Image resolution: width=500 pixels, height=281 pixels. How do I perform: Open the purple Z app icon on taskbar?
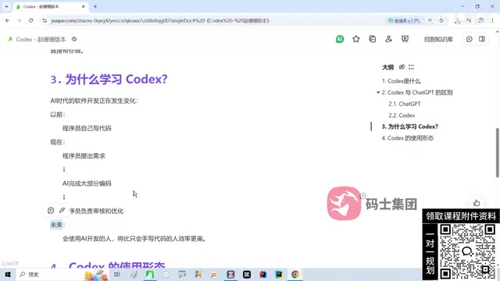pos(230,274)
